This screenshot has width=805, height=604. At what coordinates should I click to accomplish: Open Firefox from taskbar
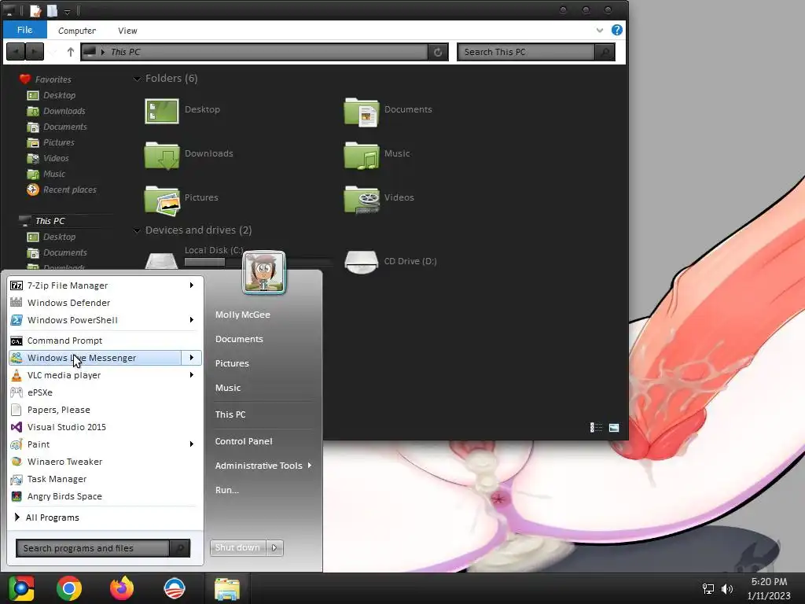pyautogui.click(x=122, y=588)
